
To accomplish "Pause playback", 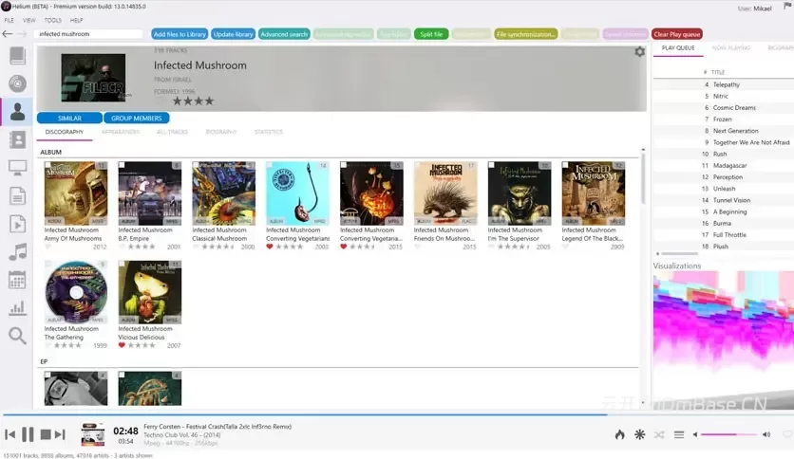I will [28, 434].
